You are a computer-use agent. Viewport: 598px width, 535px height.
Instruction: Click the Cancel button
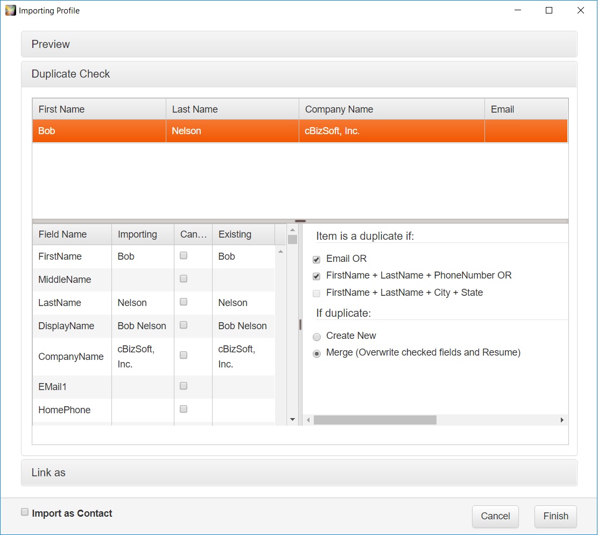pyautogui.click(x=495, y=516)
